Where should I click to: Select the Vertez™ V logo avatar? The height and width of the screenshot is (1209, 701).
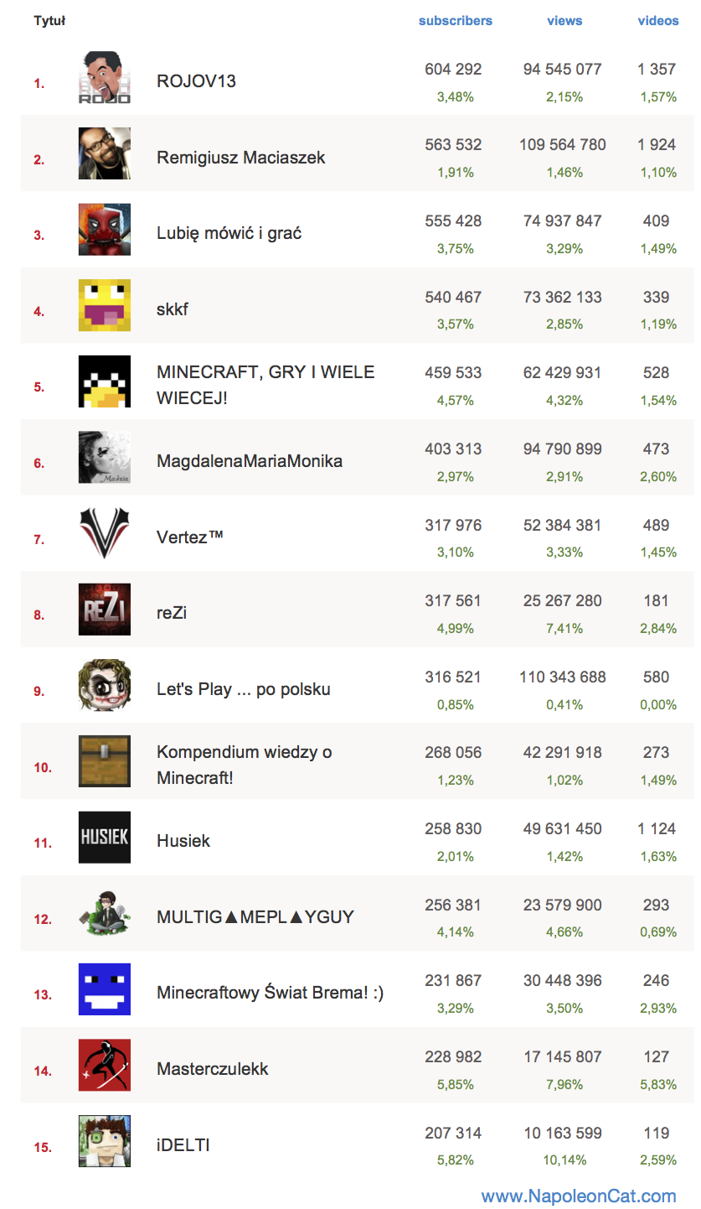pos(105,533)
